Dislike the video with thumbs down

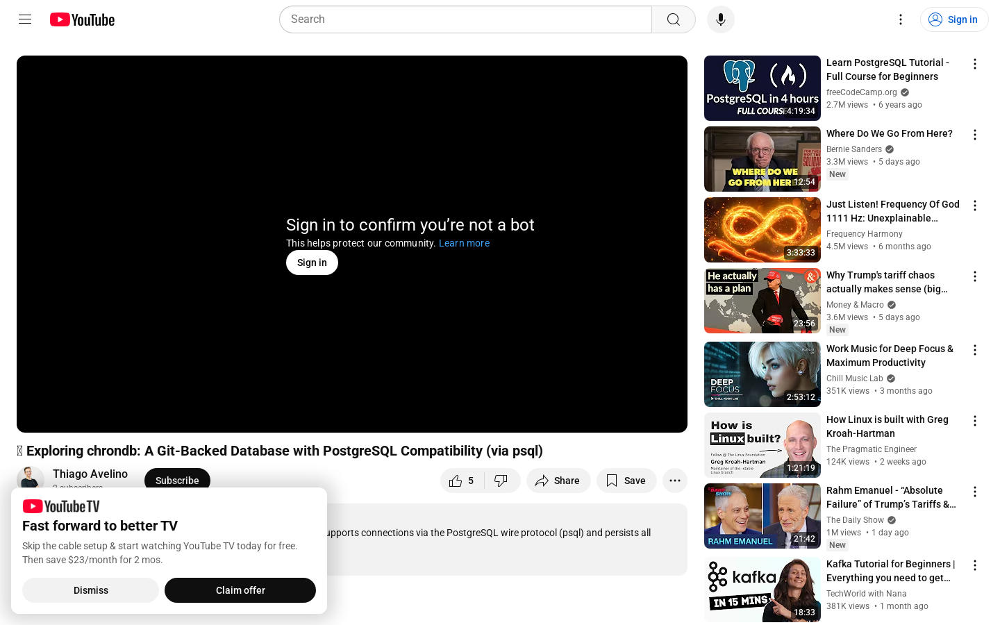pos(502,481)
